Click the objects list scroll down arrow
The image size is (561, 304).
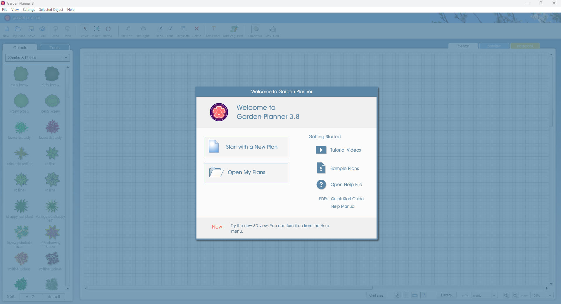(x=68, y=289)
